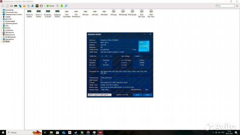
Task: Open the CPU #1 / Core #1 dropdown
Action: click(99, 95)
